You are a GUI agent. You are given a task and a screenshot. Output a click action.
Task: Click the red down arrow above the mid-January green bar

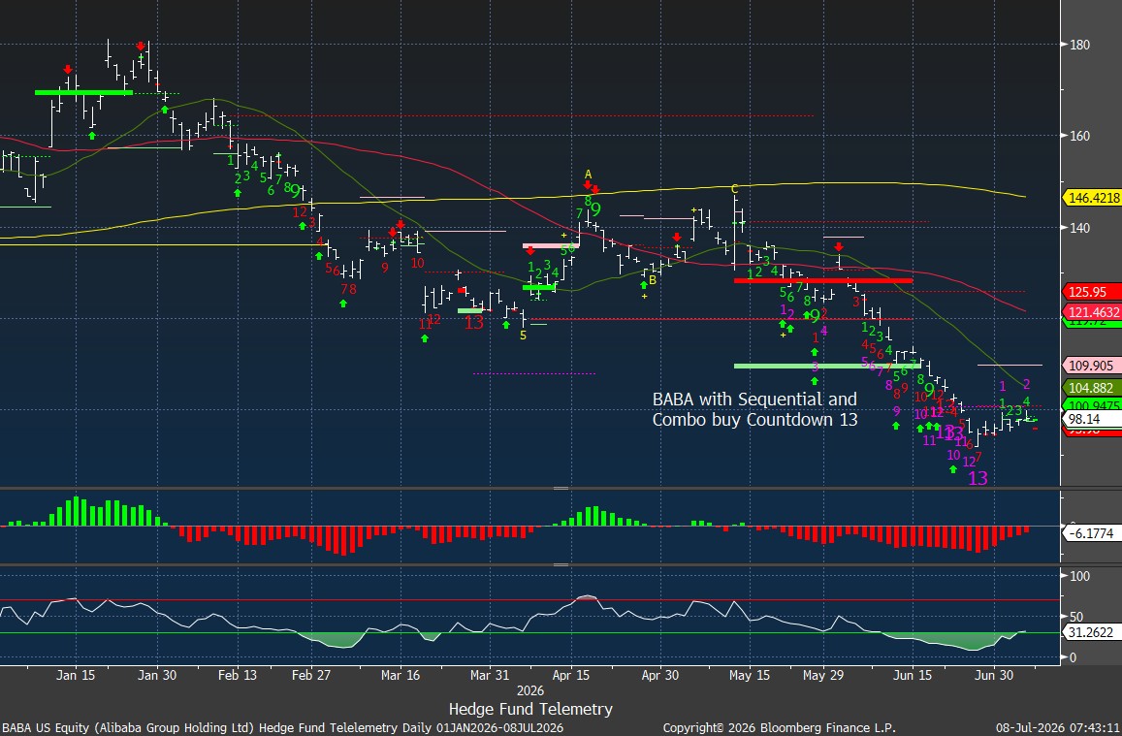point(67,70)
